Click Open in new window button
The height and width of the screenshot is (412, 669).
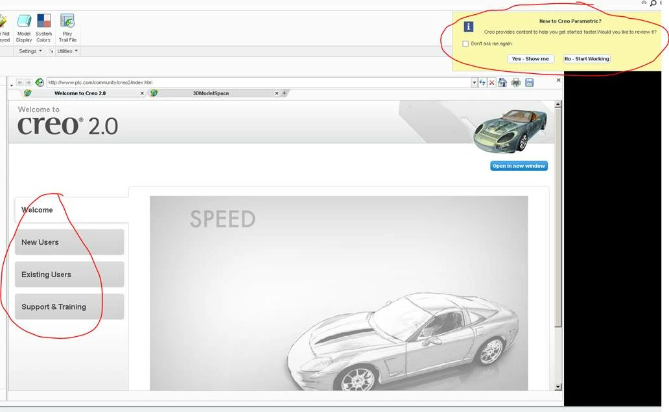[x=519, y=166]
